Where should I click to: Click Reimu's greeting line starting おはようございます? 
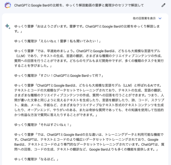click(87, 29)
